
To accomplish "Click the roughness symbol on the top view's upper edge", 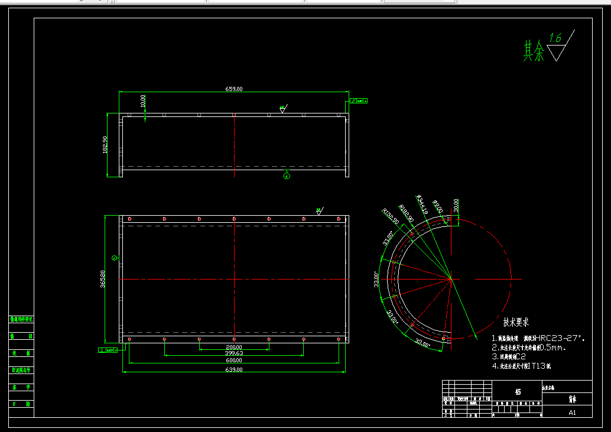I will pos(284,108).
